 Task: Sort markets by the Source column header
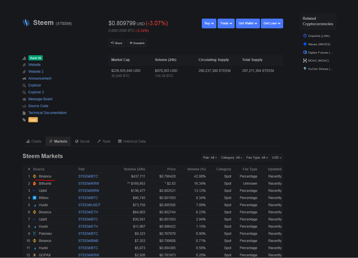pyautogui.click(x=39, y=169)
